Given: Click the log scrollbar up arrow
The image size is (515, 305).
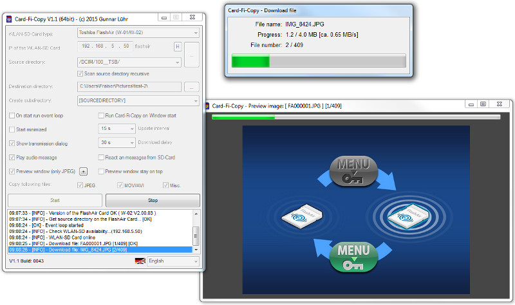Looking at the screenshot, I should click(196, 214).
